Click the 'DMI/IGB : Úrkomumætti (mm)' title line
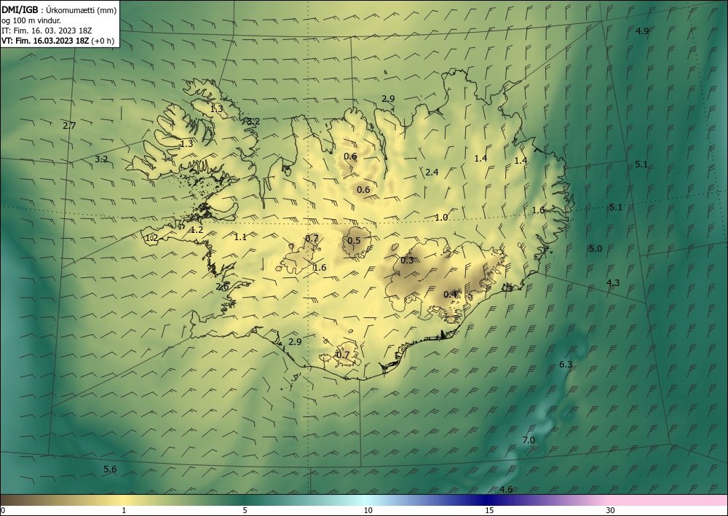 tap(59, 10)
